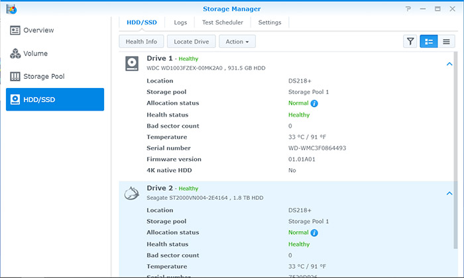The height and width of the screenshot is (278, 464).
Task: Click serial number WD-WMC3F0864493
Action: (318, 148)
